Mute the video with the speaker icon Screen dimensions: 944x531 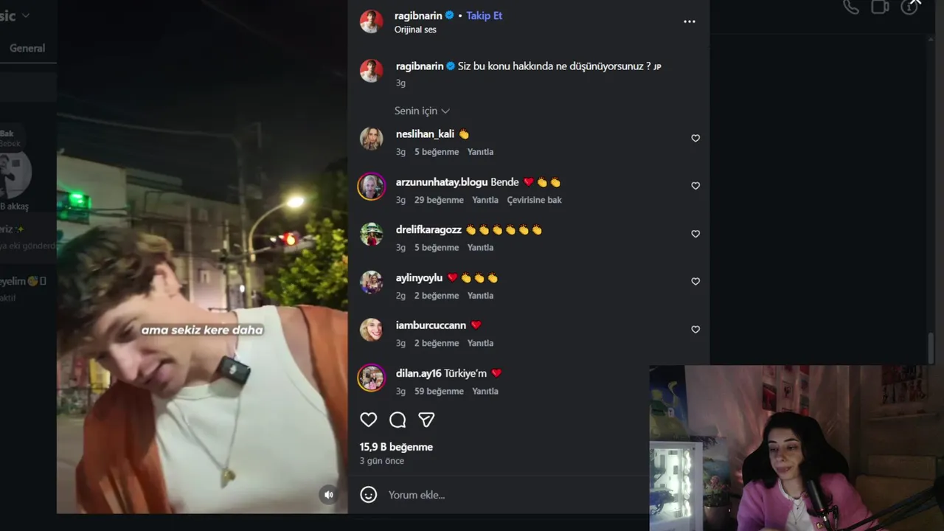pyautogui.click(x=329, y=494)
